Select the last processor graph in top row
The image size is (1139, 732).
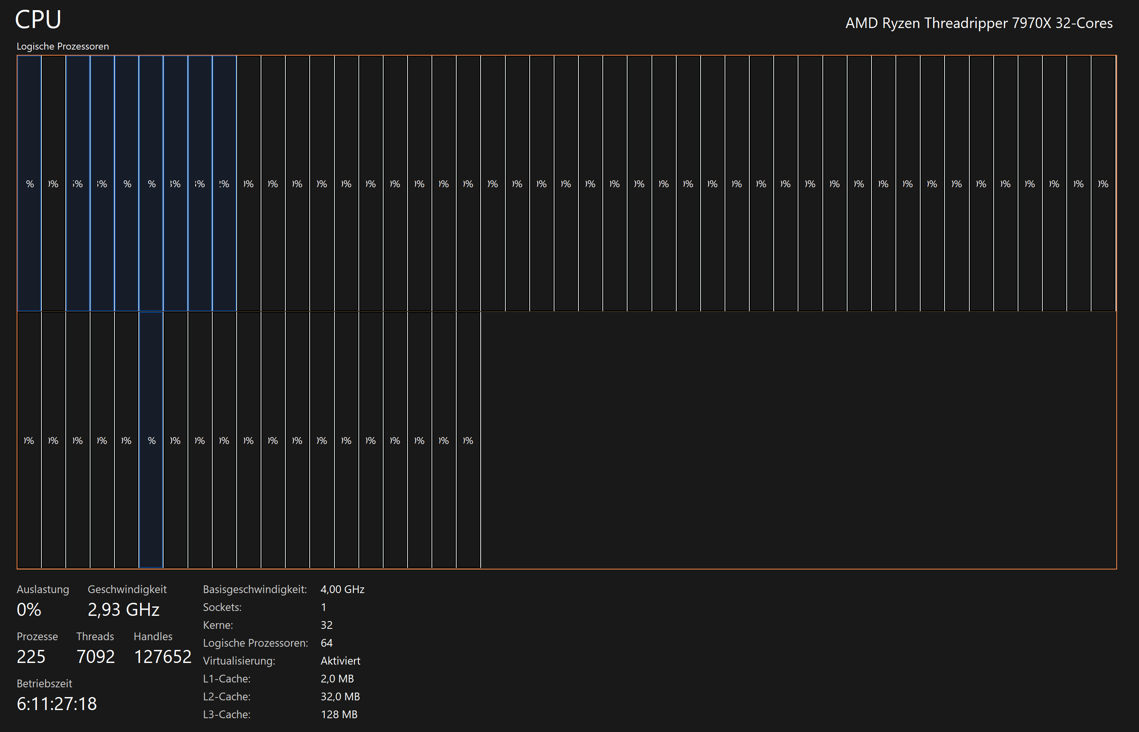(x=1103, y=184)
